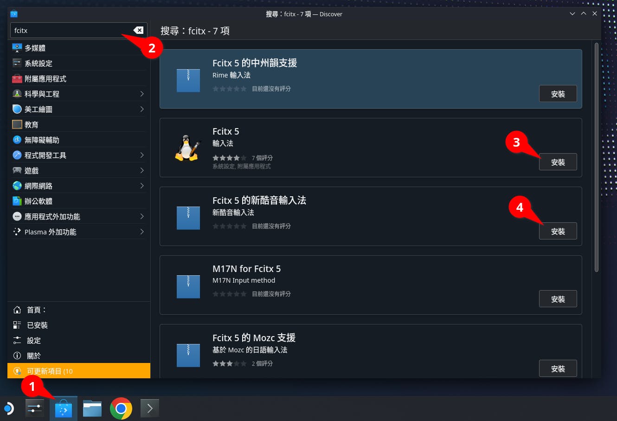Click the graphics category globe icon
Screen dimensions: 617x421
click(x=17, y=109)
